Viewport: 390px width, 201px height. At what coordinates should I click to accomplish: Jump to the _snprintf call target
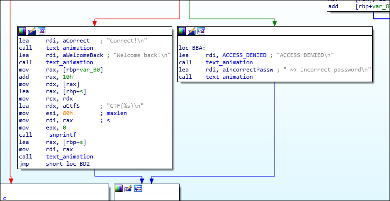pyautogui.click(x=61, y=135)
